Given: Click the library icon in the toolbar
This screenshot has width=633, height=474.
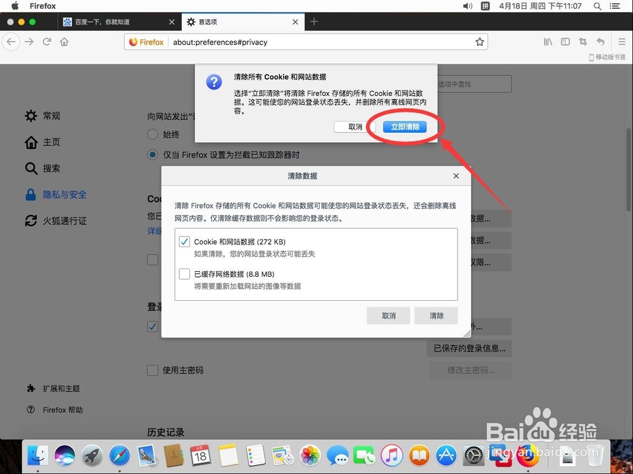Looking at the screenshot, I should click(x=548, y=41).
